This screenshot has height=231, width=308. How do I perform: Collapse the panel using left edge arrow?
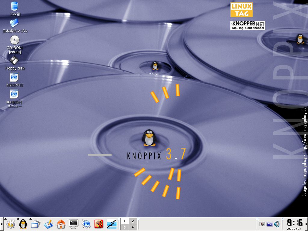(x=1, y=224)
